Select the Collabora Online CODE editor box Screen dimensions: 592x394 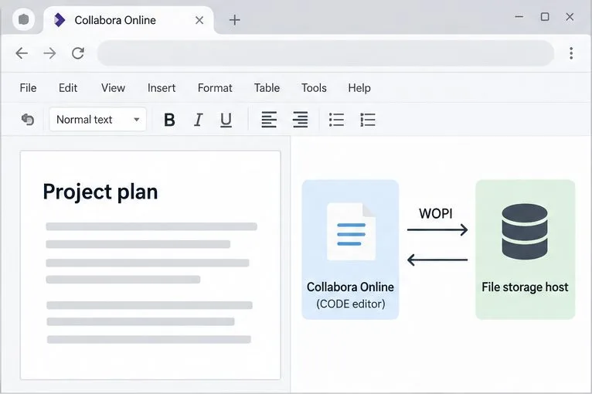pyautogui.click(x=350, y=250)
